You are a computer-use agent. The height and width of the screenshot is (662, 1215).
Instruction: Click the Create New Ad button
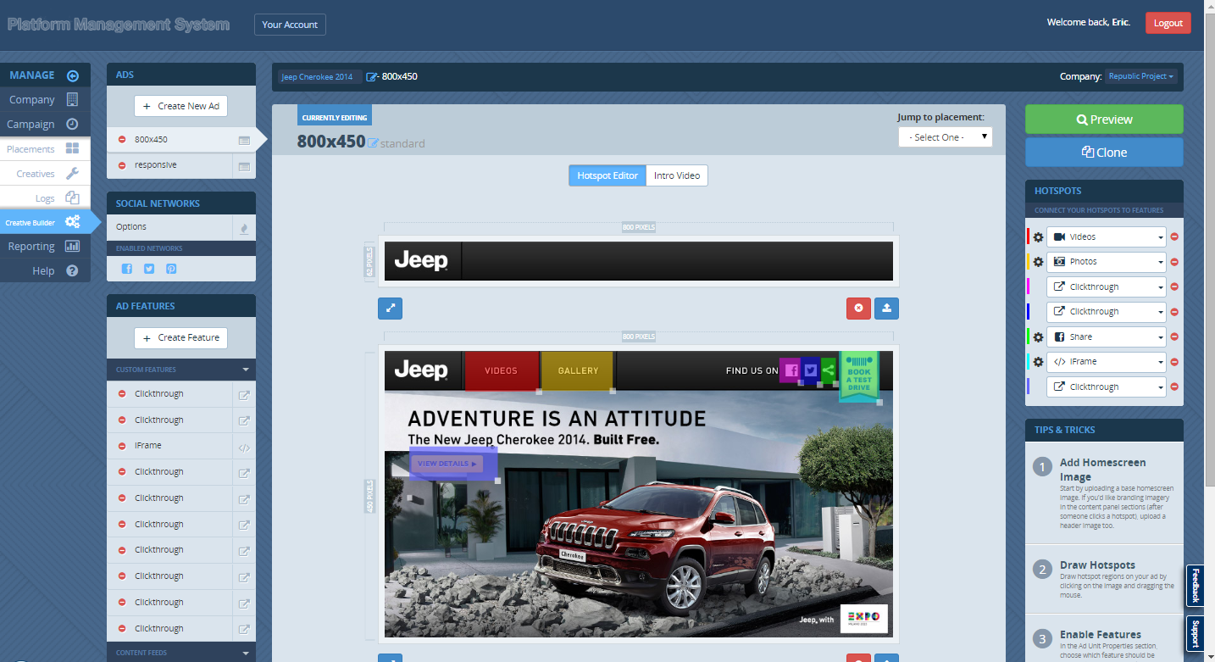point(180,106)
